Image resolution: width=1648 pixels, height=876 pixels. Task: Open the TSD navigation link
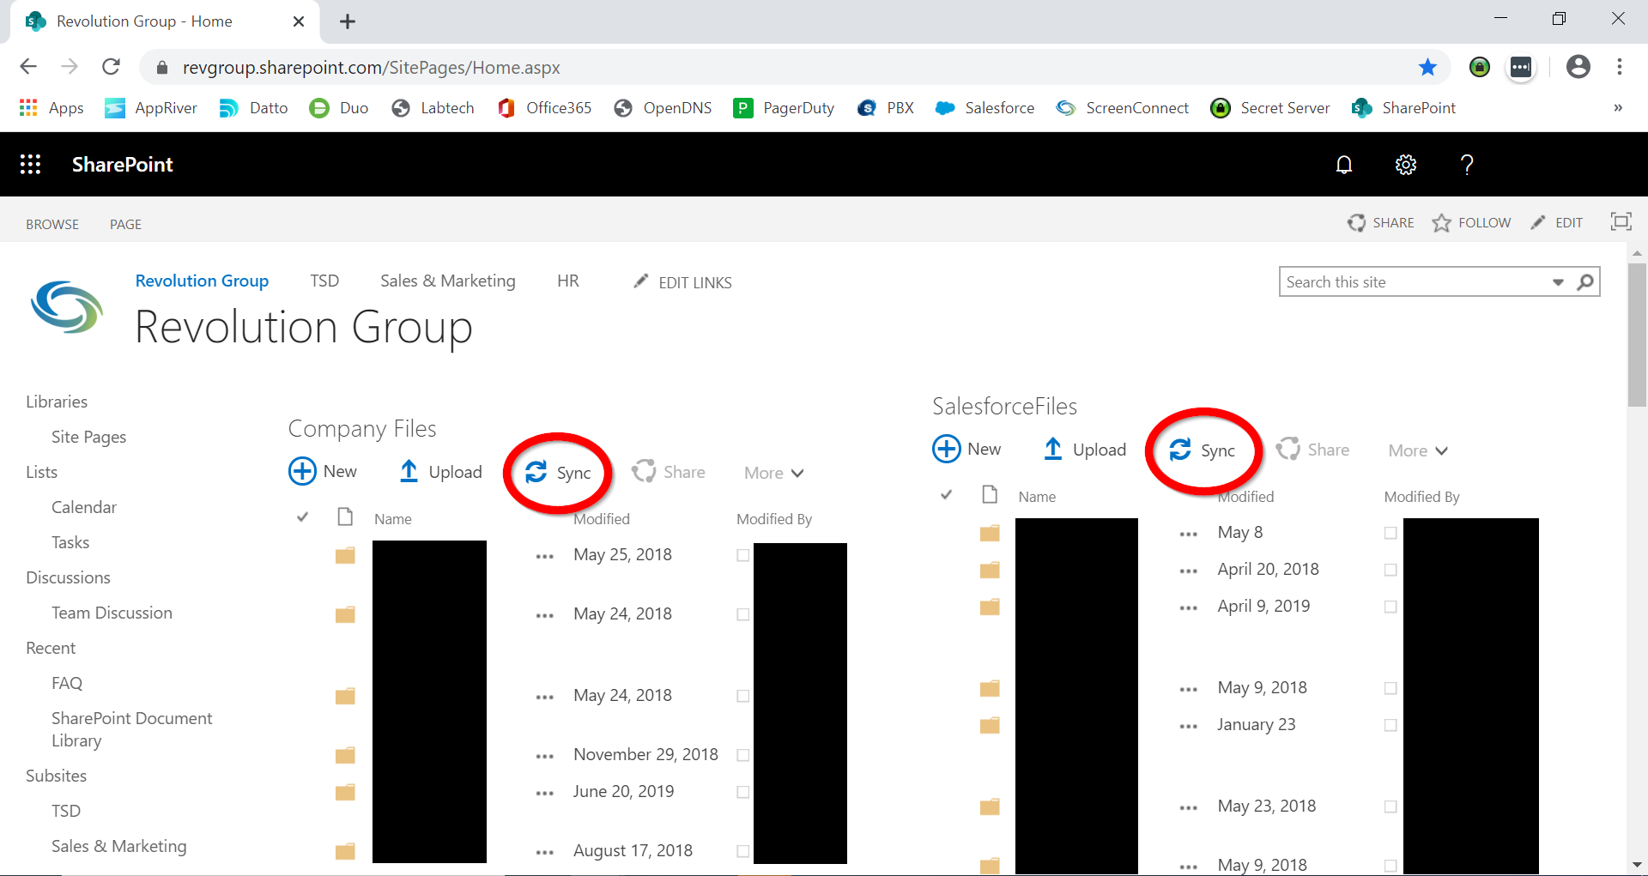pos(324,281)
